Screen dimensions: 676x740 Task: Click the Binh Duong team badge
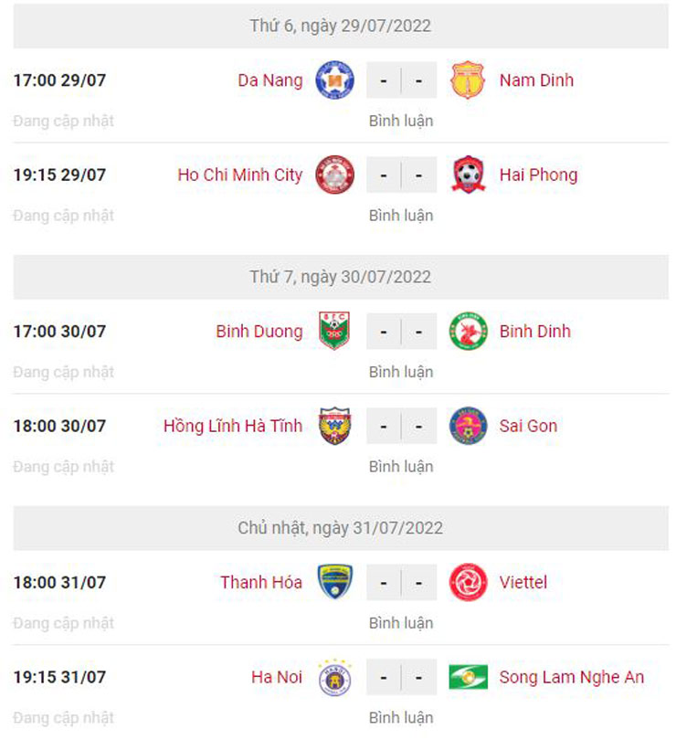point(333,332)
